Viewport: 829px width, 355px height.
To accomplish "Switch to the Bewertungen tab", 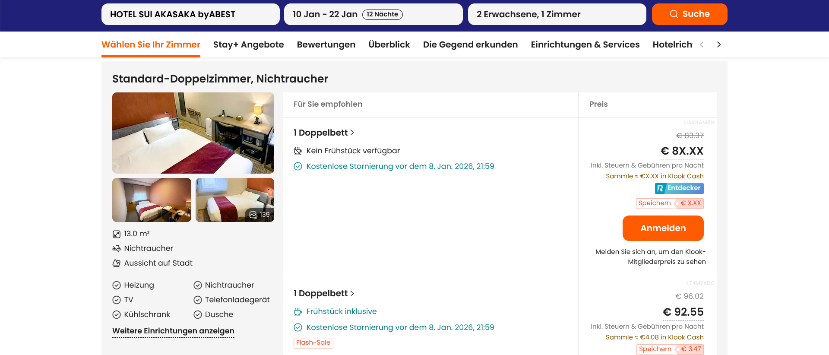I will pyautogui.click(x=326, y=45).
